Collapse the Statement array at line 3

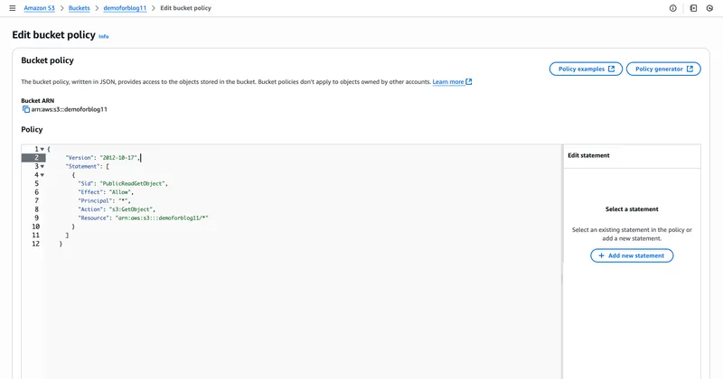42,166
